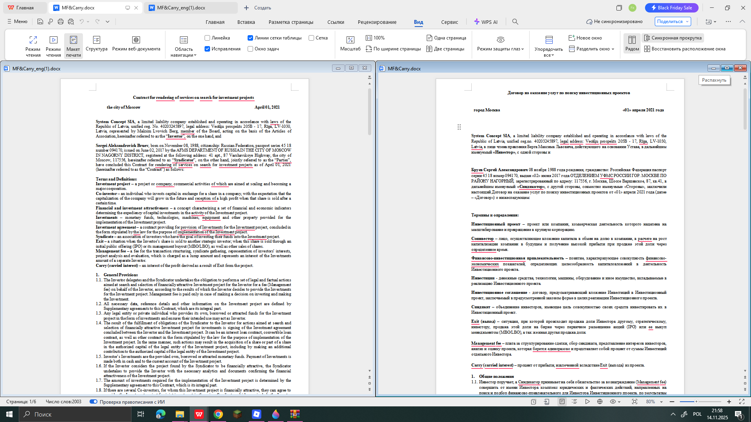
Task: Click the Redo arrow icon
Action: pyautogui.click(x=97, y=22)
